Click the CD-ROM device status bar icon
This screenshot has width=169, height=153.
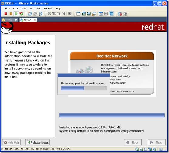[137, 149]
